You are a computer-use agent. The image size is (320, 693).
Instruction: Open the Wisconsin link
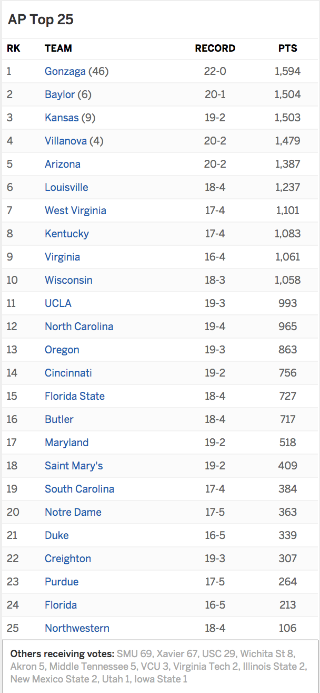(x=68, y=280)
